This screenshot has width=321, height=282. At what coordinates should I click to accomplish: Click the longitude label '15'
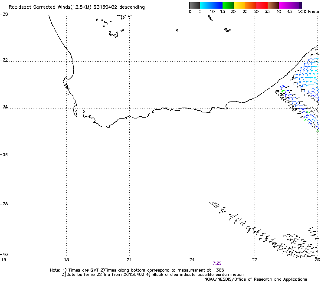[x=3, y=260]
